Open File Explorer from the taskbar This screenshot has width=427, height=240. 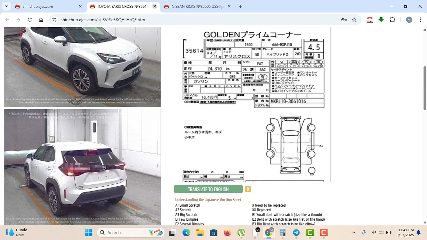pyautogui.click(x=200, y=233)
